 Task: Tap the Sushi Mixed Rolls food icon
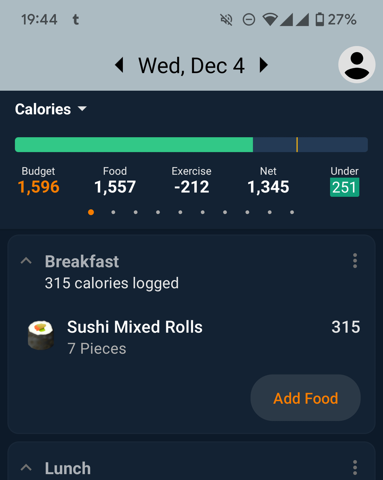click(x=41, y=336)
